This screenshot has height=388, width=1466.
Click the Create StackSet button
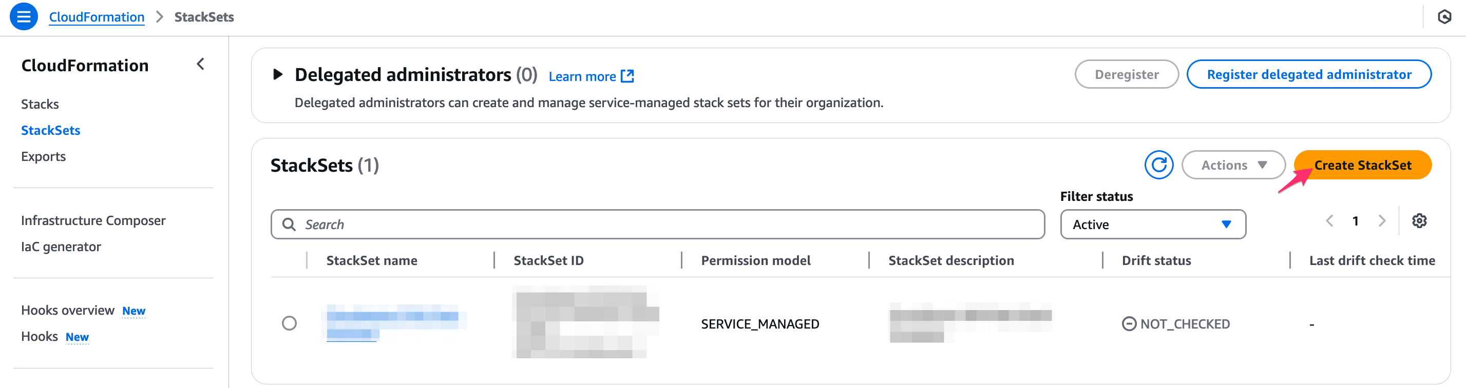tap(1362, 166)
